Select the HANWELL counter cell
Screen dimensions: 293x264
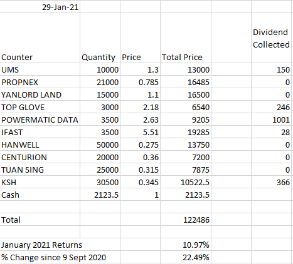click(40, 145)
